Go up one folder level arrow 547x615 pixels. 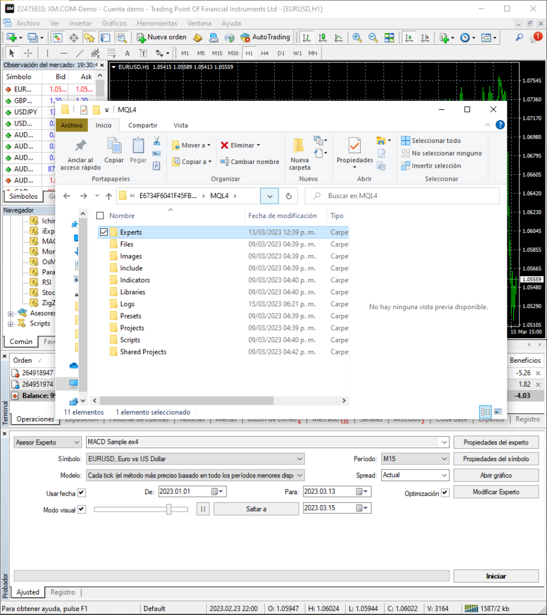(109, 196)
